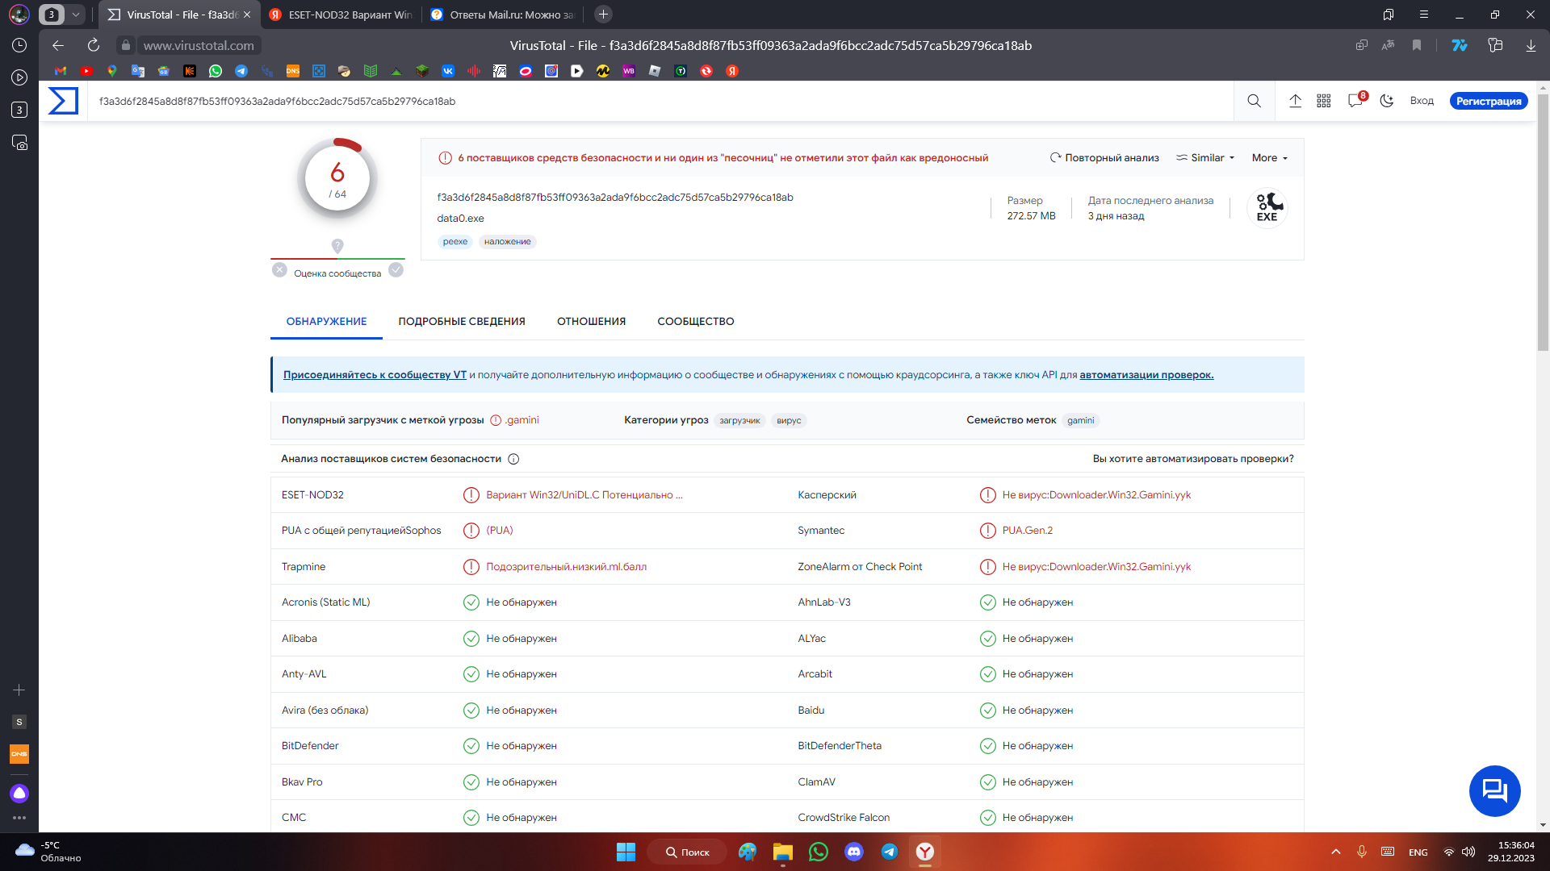
Task: Open the Minecraft block bookmark
Action: (x=422, y=71)
